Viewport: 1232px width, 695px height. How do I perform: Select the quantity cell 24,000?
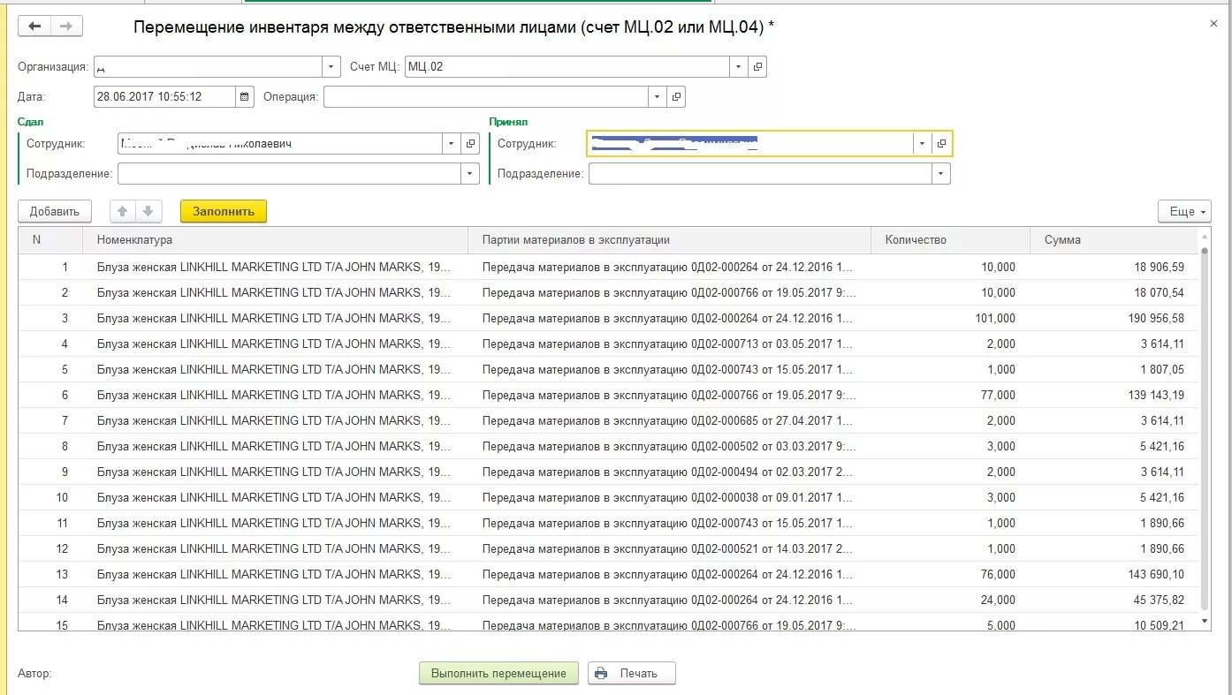(950, 600)
